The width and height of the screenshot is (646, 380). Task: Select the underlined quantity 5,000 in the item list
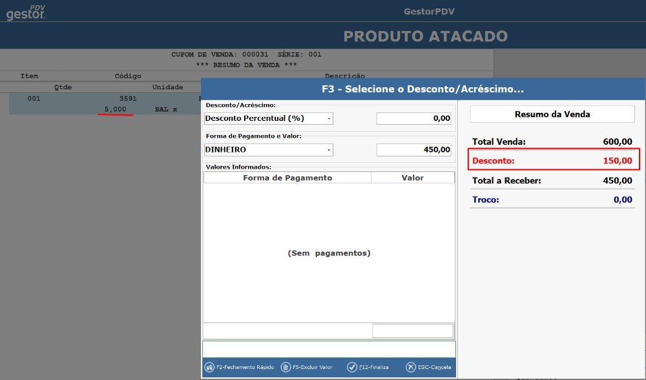(x=115, y=109)
